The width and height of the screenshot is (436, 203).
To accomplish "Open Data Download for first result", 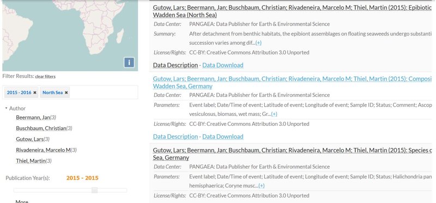I will pos(223,65).
